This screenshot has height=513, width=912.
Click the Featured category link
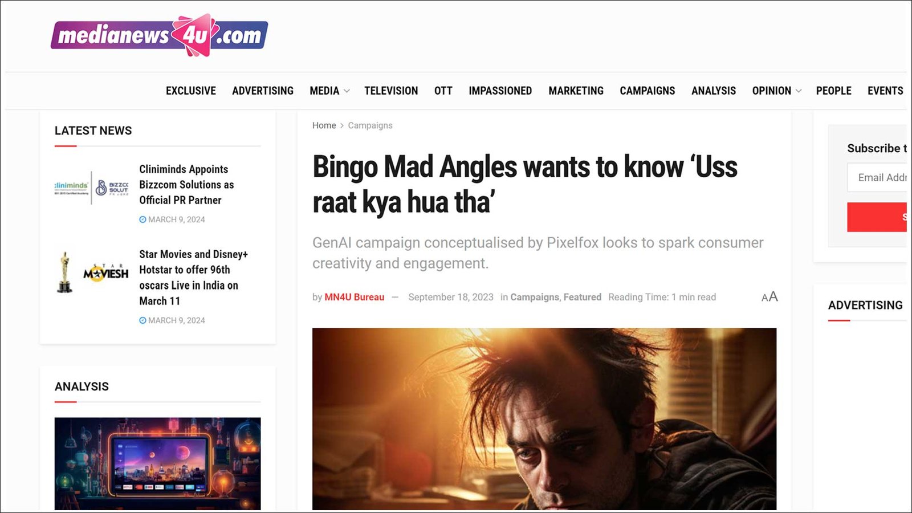point(583,297)
